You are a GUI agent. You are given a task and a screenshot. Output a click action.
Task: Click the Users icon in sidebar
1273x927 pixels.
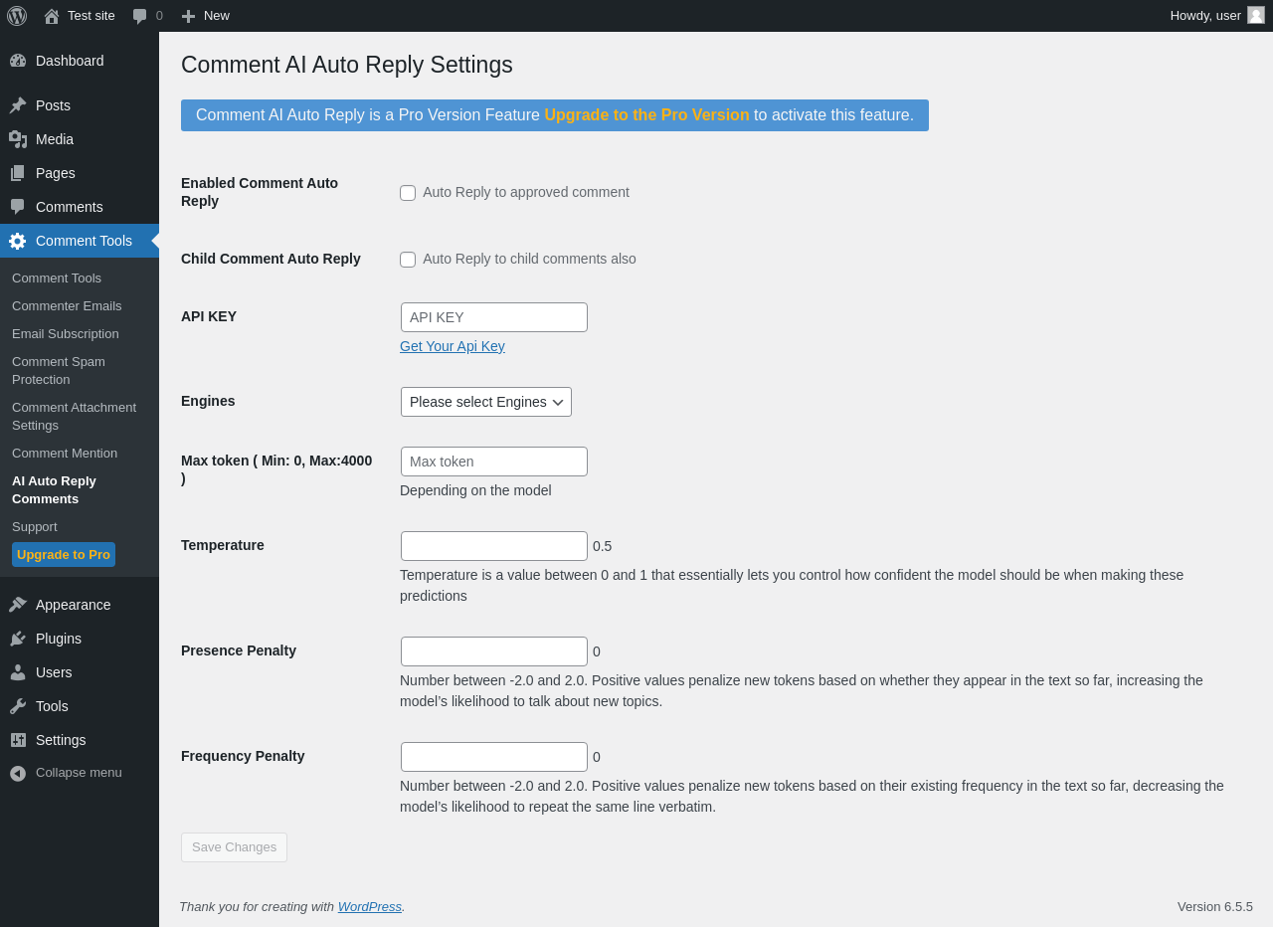tap(18, 672)
